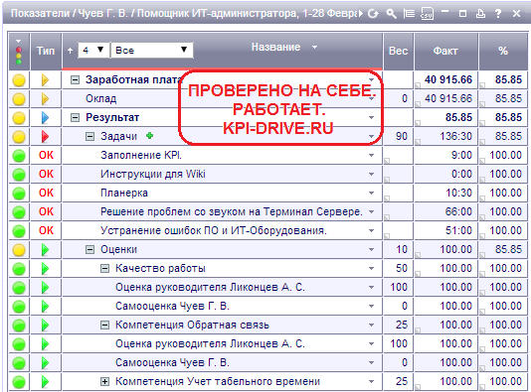Expand Компетенция Учет табельного времени group
The width and height of the screenshot is (531, 392).
(105, 382)
